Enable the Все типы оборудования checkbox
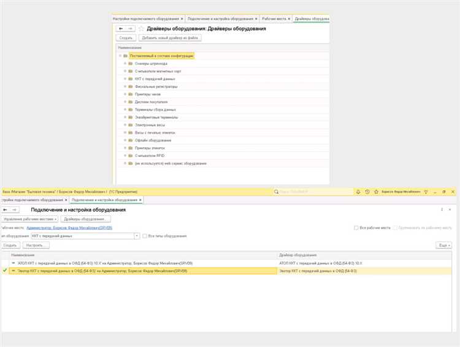Screen dimensions: 460x347 click(145, 236)
